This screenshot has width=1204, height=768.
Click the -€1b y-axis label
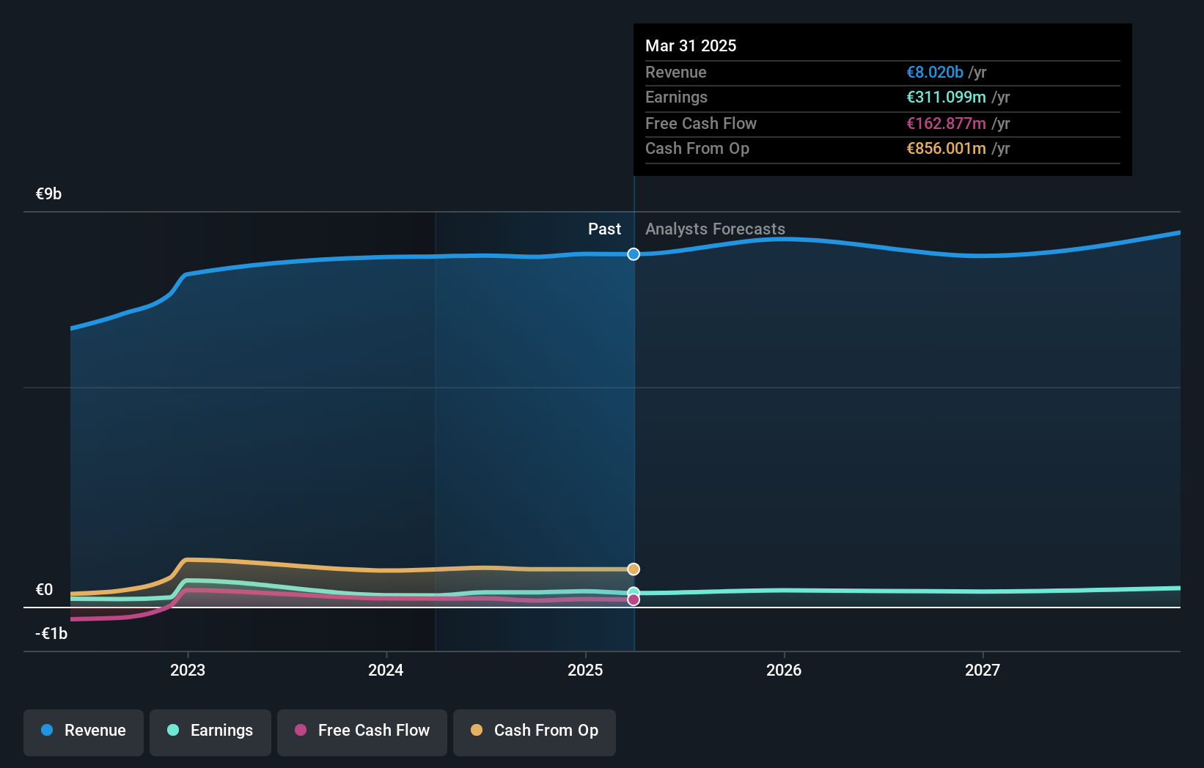tap(51, 633)
